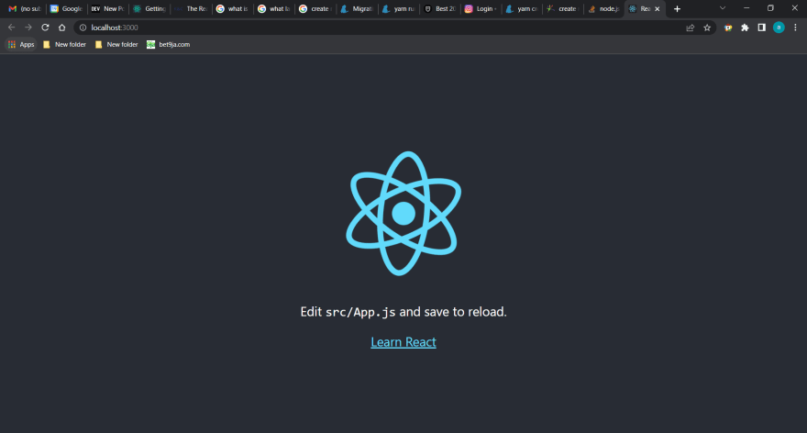Switch to the Migrat tab

(x=357, y=9)
